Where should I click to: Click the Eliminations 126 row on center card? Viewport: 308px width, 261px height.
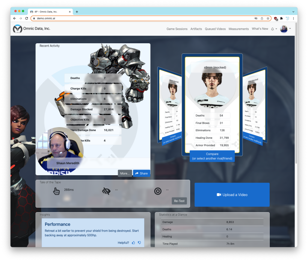tap(212, 130)
